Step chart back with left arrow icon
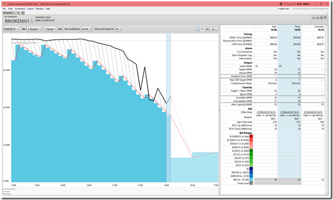The height and width of the screenshot is (200, 333). point(24,29)
